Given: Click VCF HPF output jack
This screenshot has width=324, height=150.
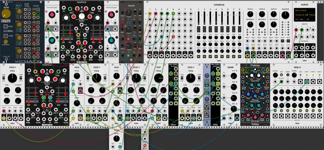Looking at the screenshot, I should [165, 118].
